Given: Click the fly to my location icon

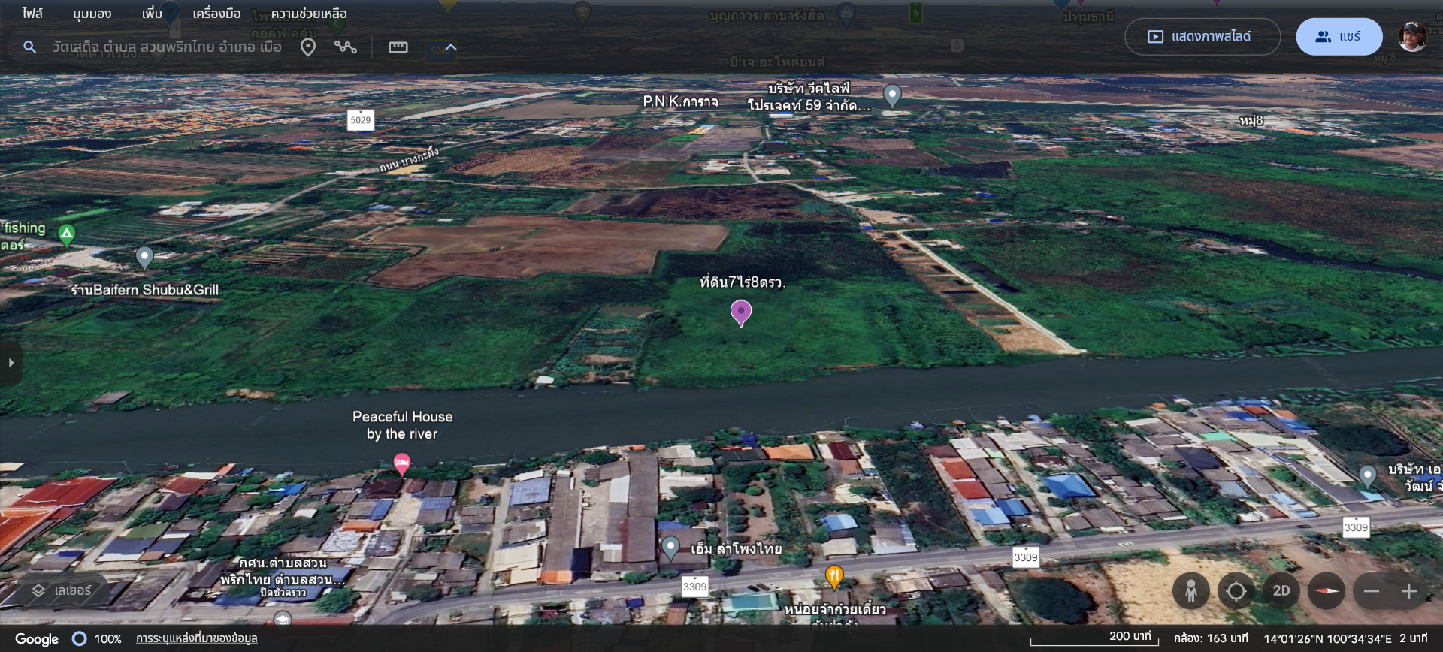Looking at the screenshot, I should click(1236, 591).
